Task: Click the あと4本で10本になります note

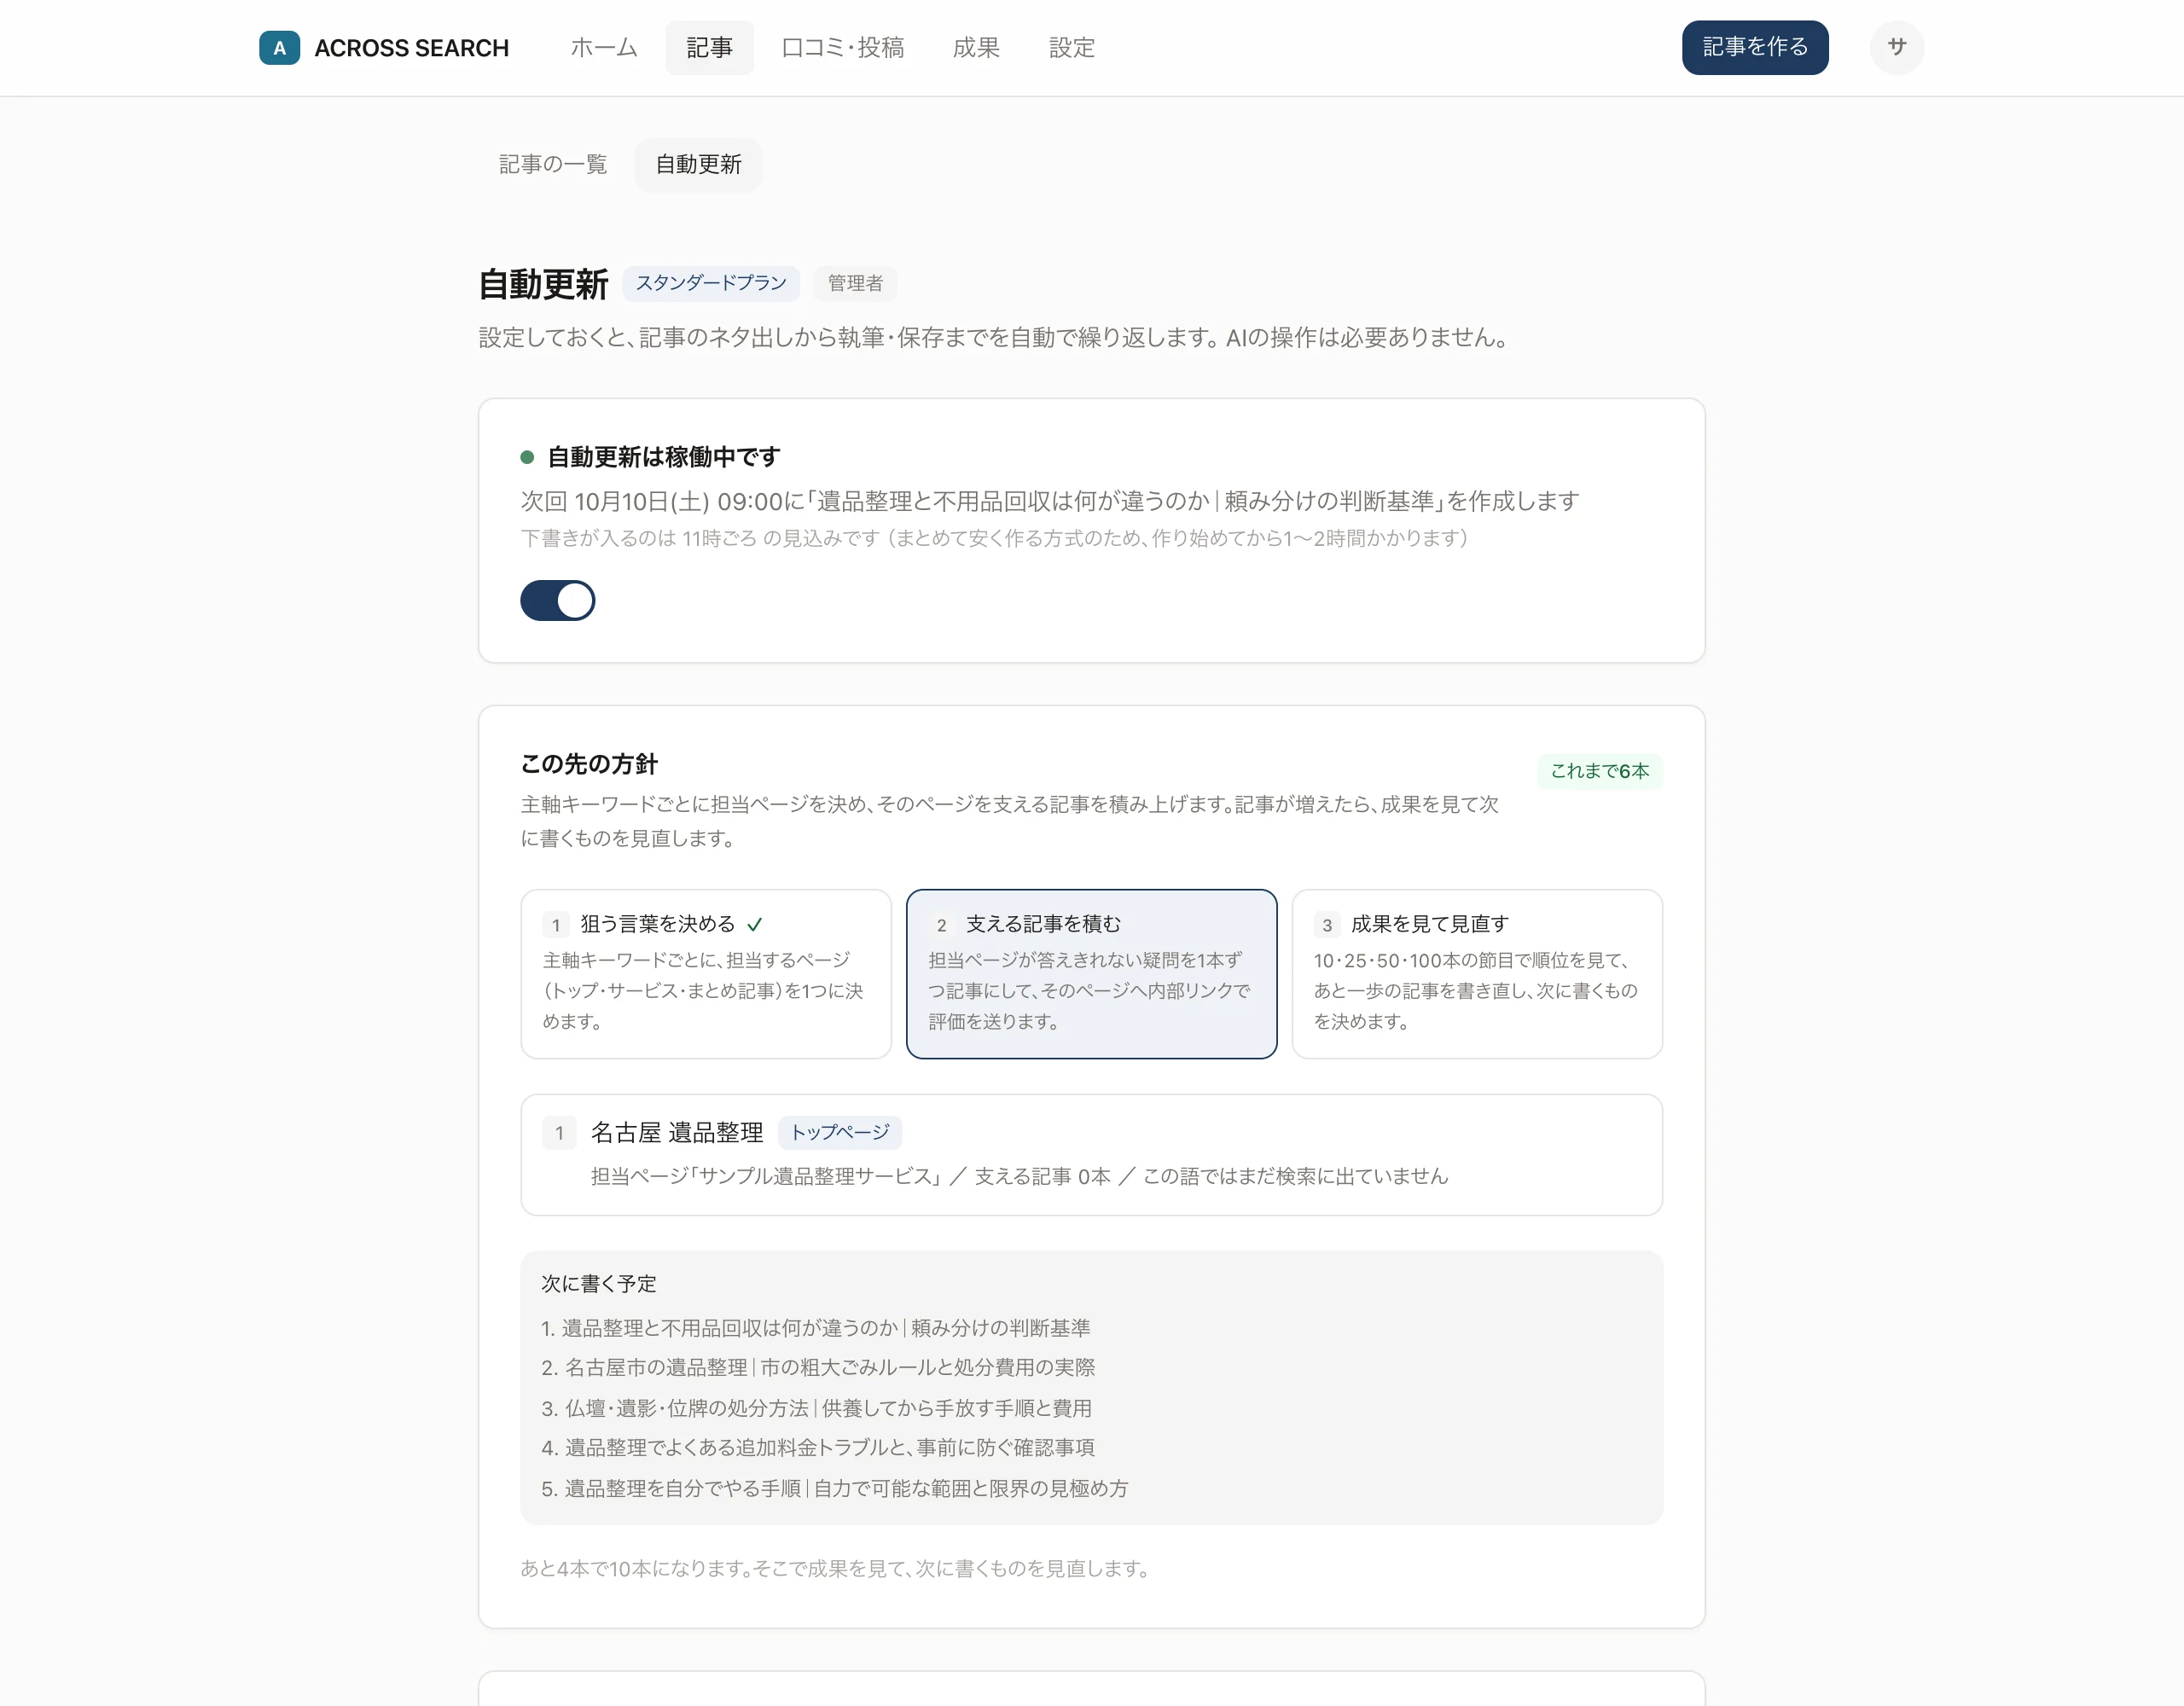Action: (836, 1568)
